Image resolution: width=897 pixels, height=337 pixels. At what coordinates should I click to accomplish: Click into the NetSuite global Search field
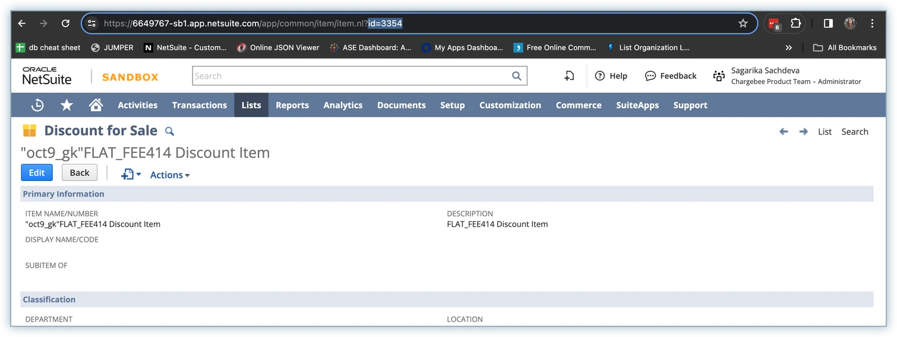coord(350,76)
